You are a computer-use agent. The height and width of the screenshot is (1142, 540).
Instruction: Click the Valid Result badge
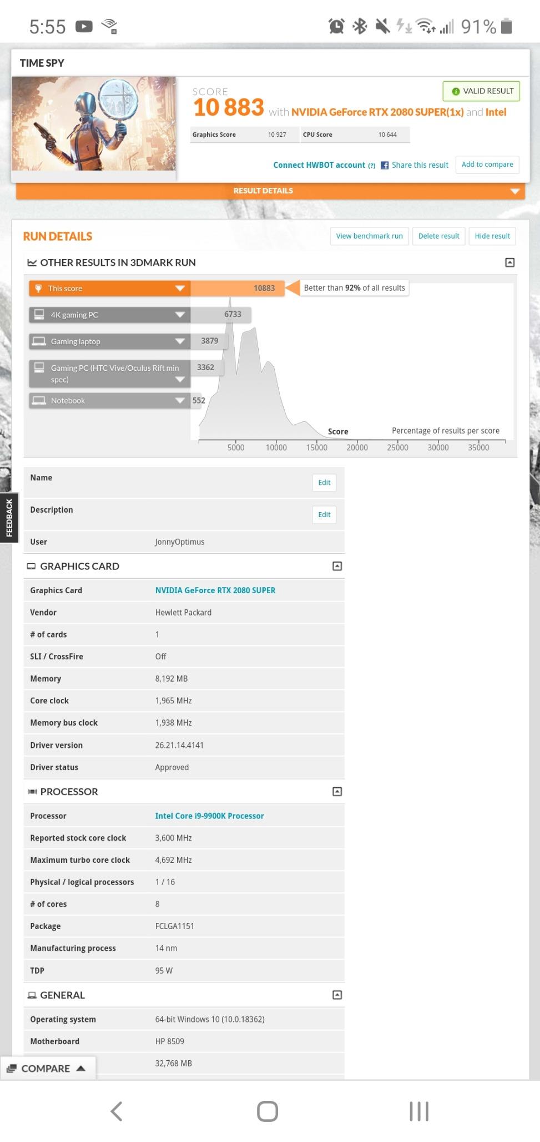[x=481, y=91]
